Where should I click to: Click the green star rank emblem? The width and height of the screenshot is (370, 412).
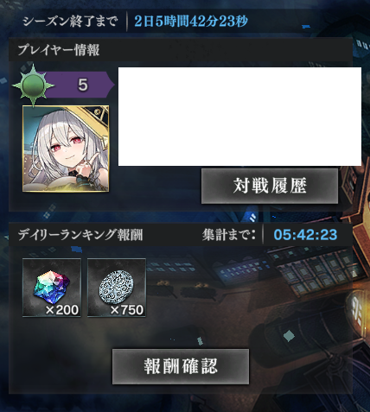pyautogui.click(x=34, y=86)
